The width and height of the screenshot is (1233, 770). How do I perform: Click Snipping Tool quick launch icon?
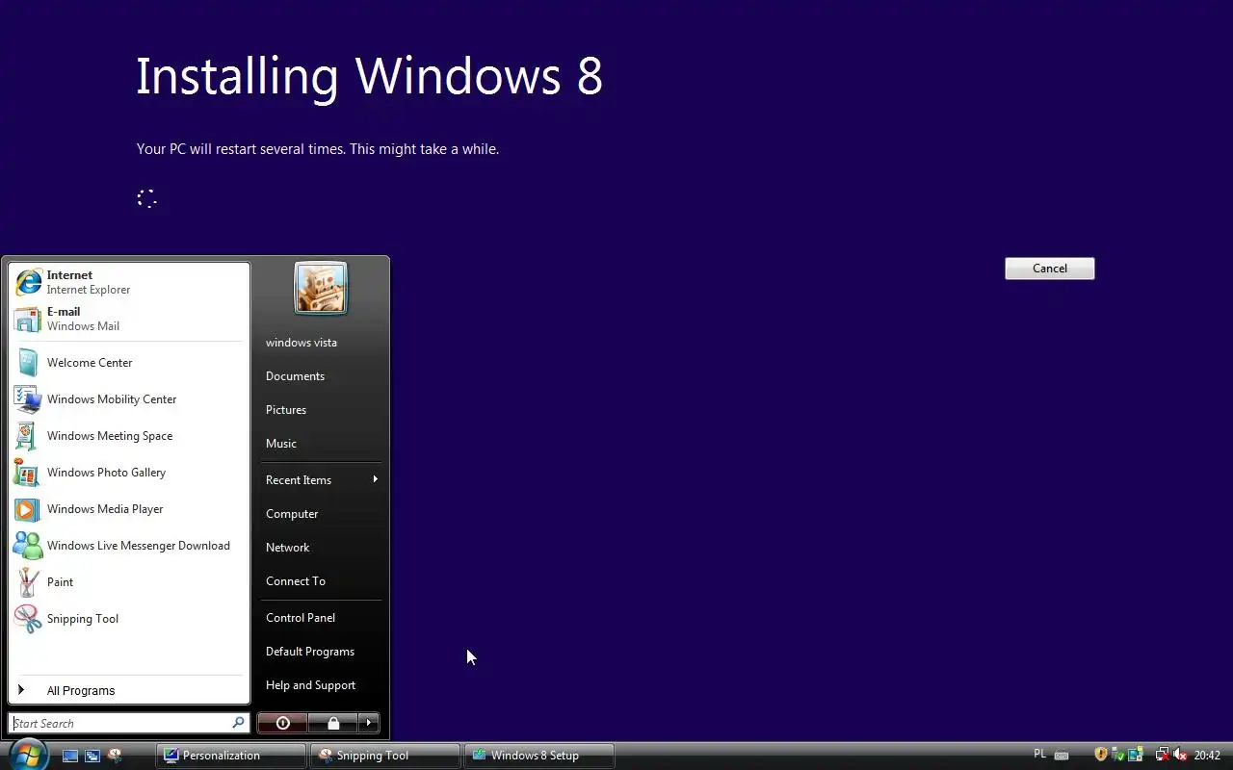(115, 756)
